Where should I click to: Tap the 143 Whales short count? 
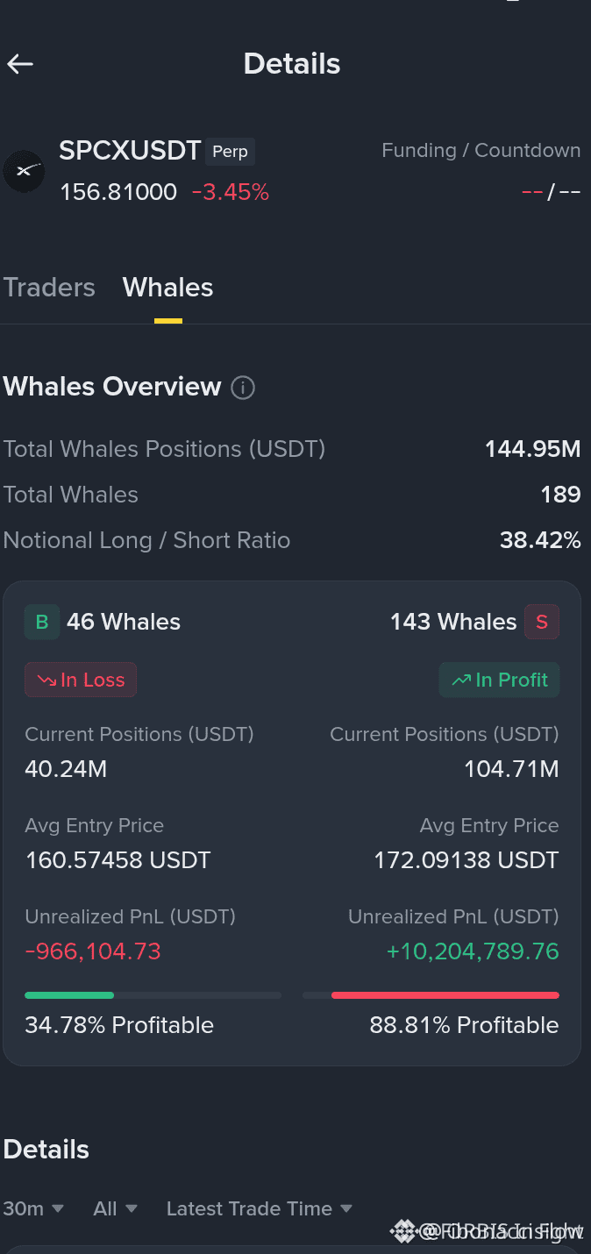453,622
